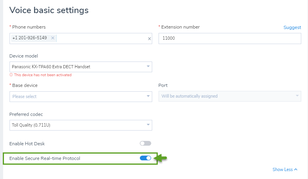Select the Toll Quality (G.711U) codec text
The width and height of the screenshot is (308, 179).
click(x=31, y=125)
